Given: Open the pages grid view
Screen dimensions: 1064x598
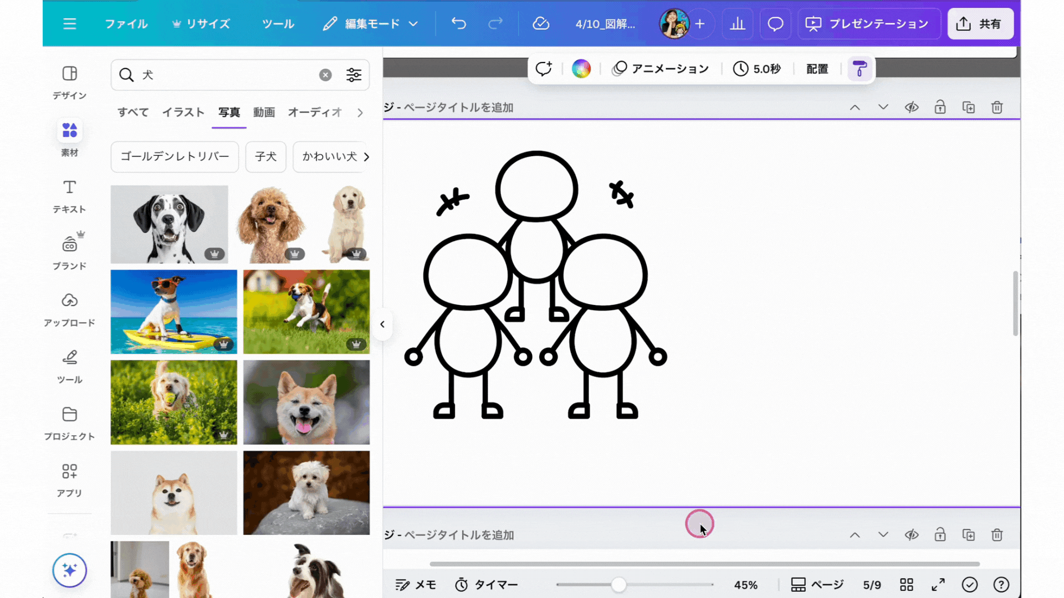Looking at the screenshot, I should (x=907, y=584).
